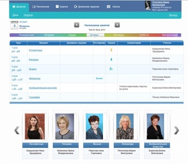Go to previous day with left arrow
The height and width of the screenshot is (164, 188).
point(77,25)
